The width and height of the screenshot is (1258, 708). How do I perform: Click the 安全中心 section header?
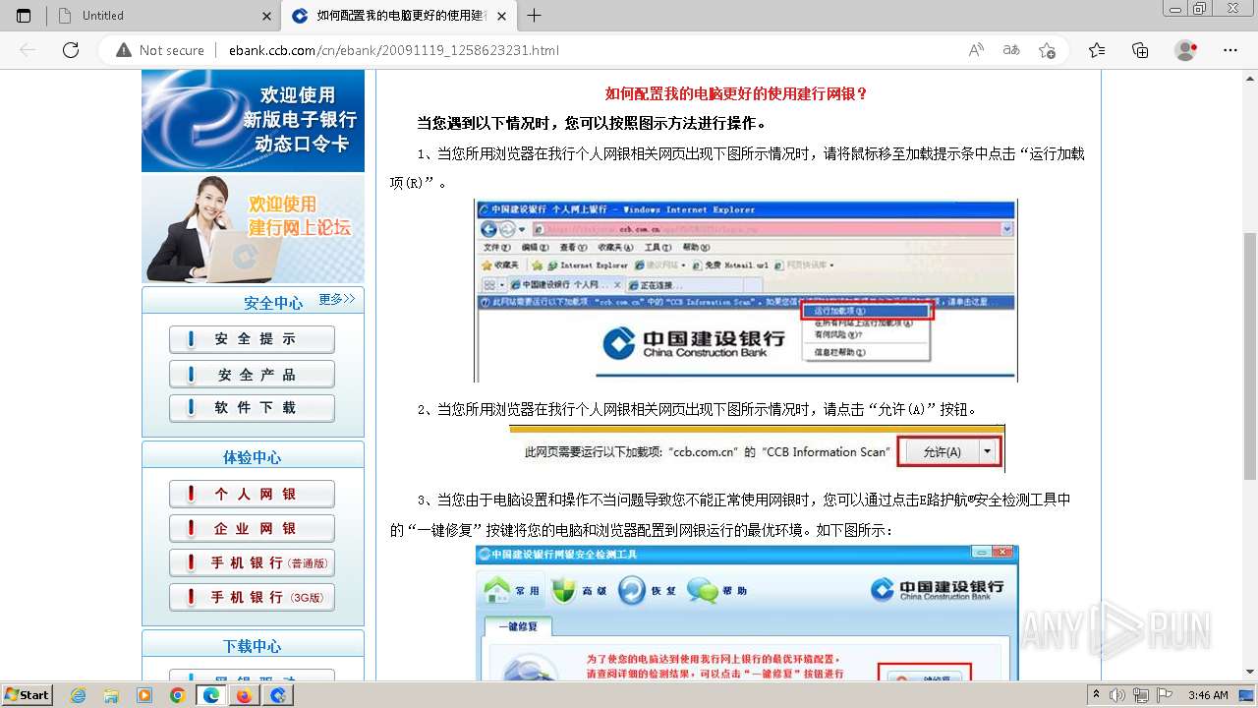[273, 303]
